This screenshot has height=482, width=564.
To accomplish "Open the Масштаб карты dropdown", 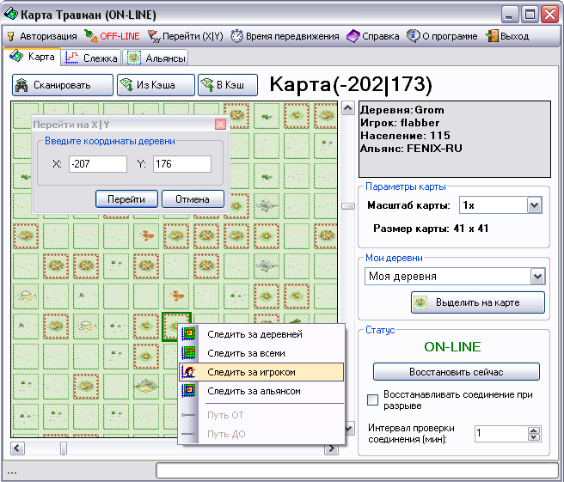I will pos(535,205).
